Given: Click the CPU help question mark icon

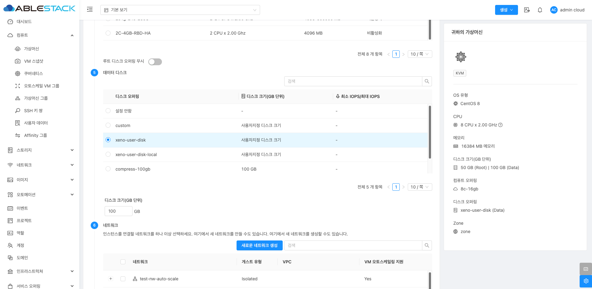Looking at the screenshot, I should coord(500,125).
